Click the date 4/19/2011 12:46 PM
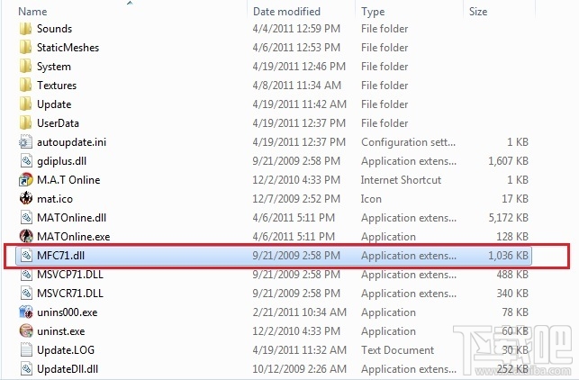Image resolution: width=579 pixels, height=380 pixels. 299,67
